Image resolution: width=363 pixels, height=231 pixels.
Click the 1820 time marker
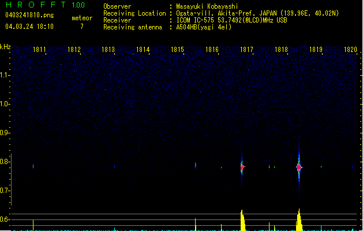(350, 50)
